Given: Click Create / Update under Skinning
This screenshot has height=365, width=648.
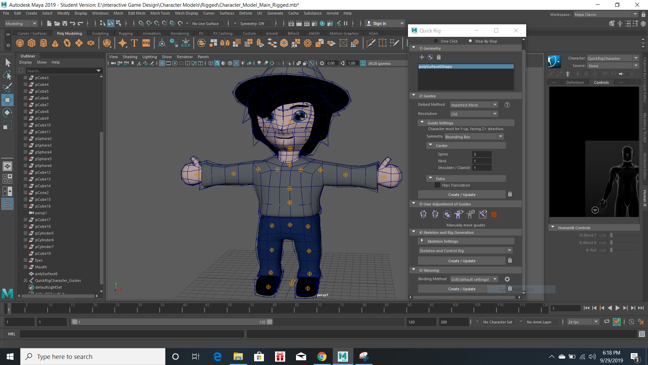Looking at the screenshot, I should pos(462,289).
